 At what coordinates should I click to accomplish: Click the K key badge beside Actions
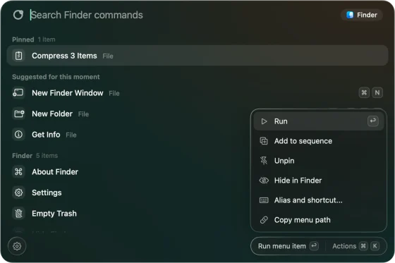click(375, 246)
